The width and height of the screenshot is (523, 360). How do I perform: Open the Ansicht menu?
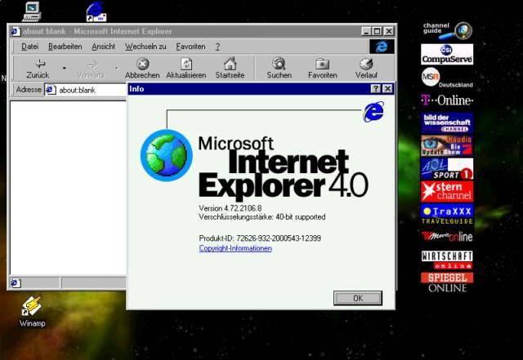[104, 47]
